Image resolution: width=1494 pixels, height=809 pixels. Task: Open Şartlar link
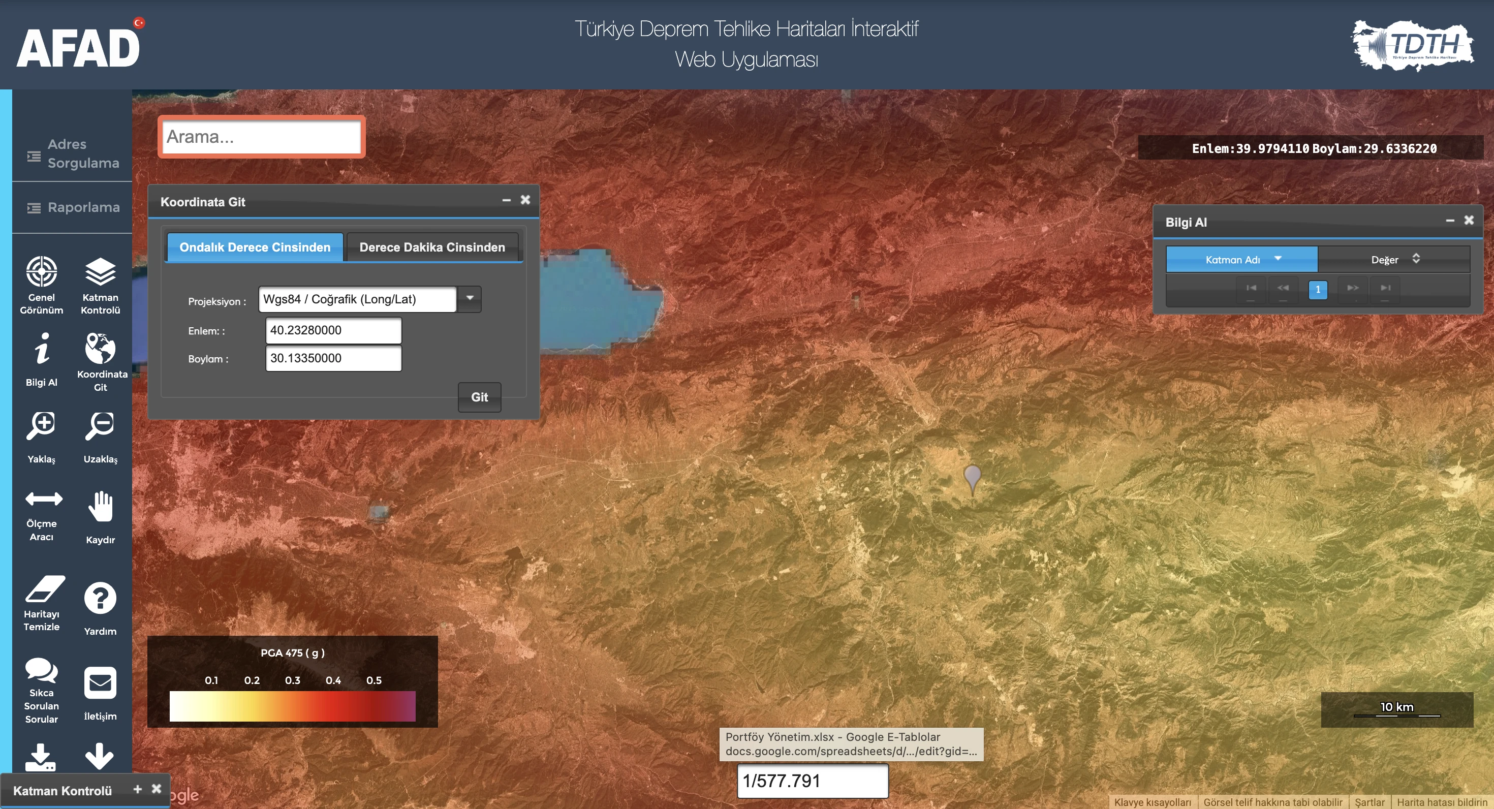(x=1369, y=802)
